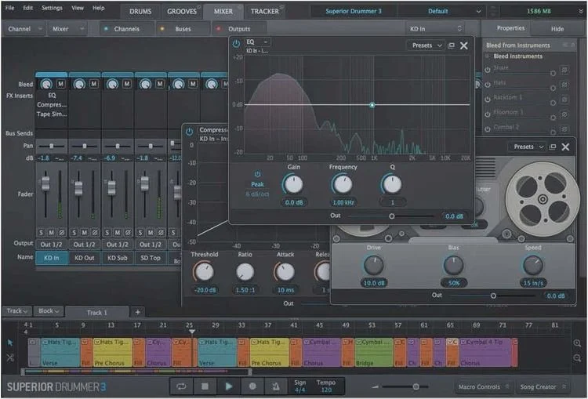Adjust the KD In bleed knob

tap(46, 85)
